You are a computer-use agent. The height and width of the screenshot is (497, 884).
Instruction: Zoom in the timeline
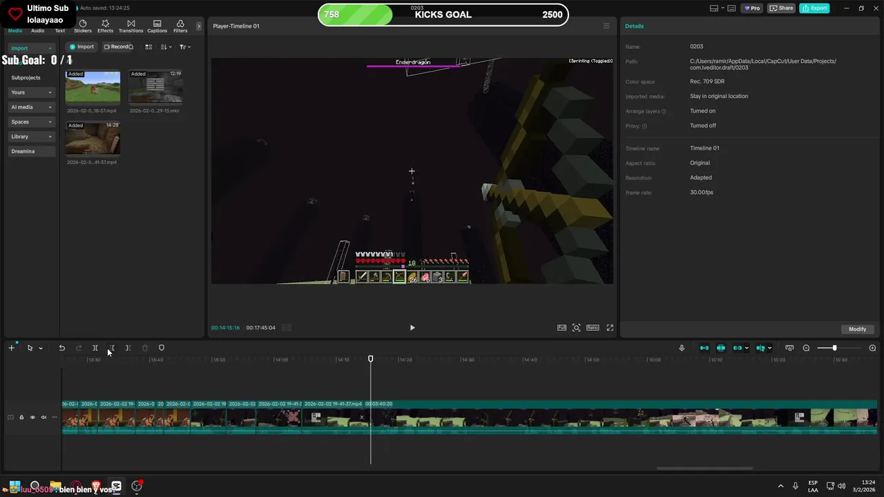point(872,348)
